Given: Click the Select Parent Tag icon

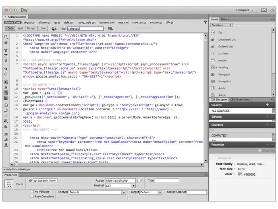Looking at the screenshot, I should pyautogui.click(x=6, y=69).
